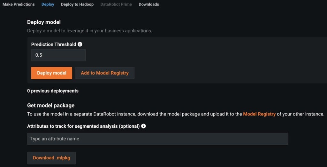The height and width of the screenshot is (167, 327).
Task: Click the orange Deploy model button
Action: coord(51,73)
